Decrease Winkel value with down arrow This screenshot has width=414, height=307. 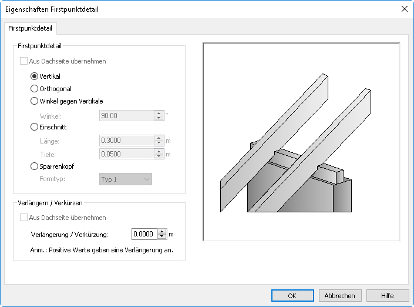159,118
